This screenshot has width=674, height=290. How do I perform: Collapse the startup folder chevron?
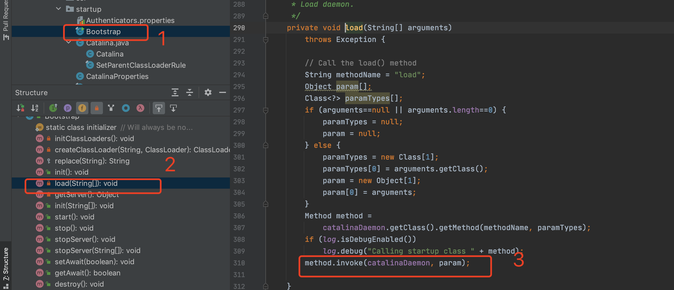[x=58, y=9]
